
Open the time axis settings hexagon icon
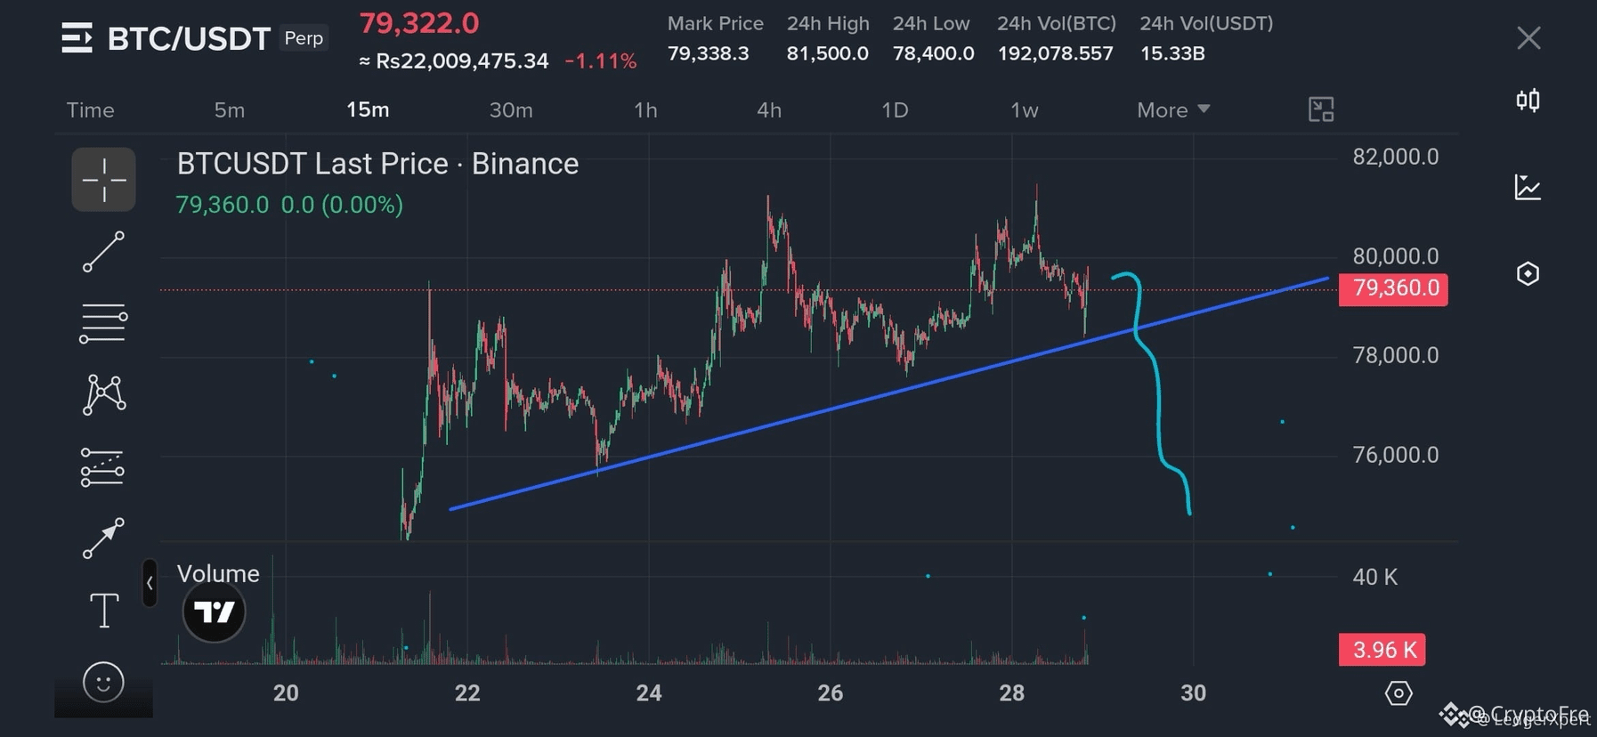click(1398, 692)
